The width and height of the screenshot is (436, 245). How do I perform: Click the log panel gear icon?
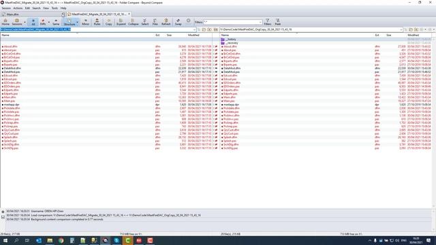(x=3, y=212)
